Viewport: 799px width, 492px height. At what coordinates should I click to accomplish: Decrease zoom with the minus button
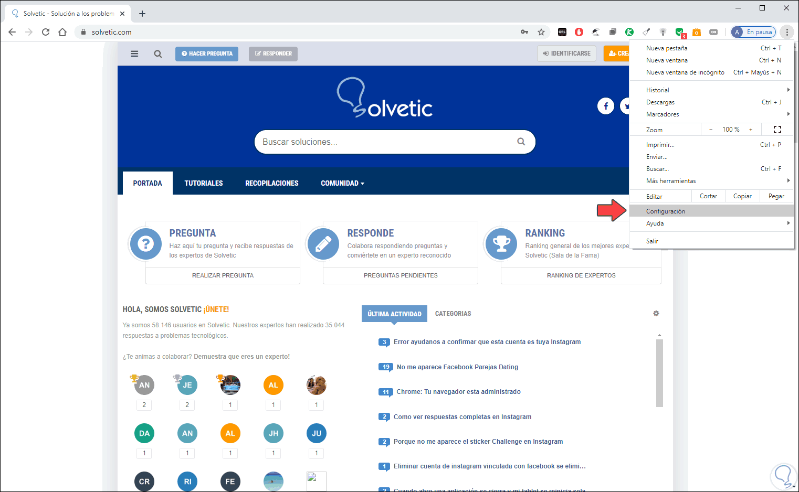coord(711,130)
